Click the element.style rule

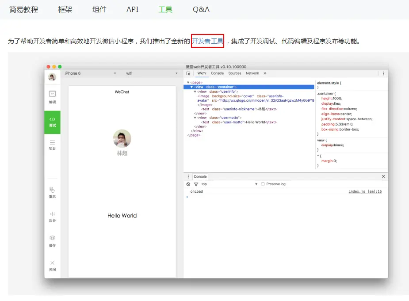[329, 83]
